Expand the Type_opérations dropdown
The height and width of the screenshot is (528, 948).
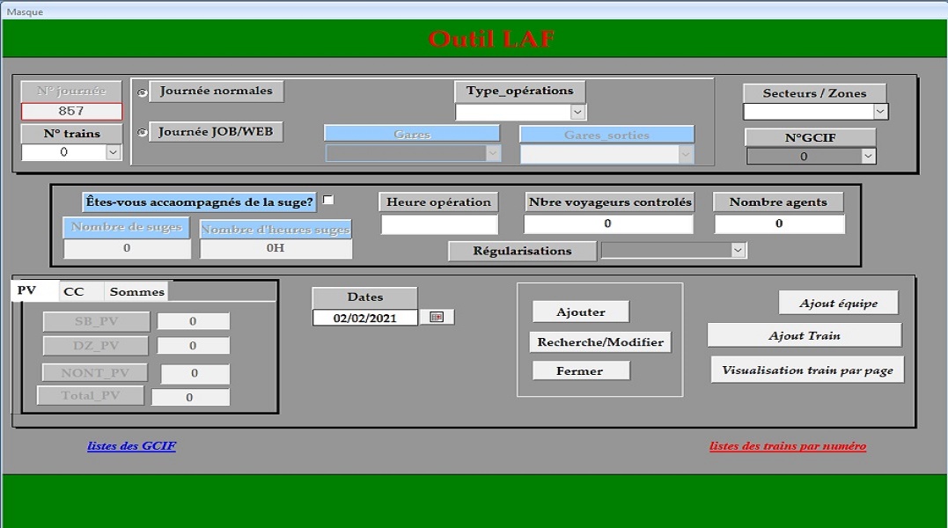click(x=577, y=113)
